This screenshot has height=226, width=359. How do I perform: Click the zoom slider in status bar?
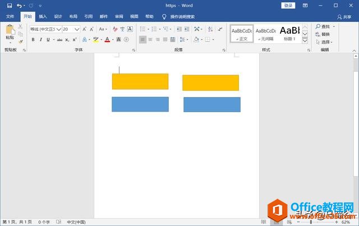315,222
